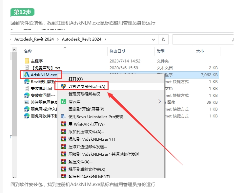
Task: Click the file list vertical scrollbar thumb
Action: point(14,94)
